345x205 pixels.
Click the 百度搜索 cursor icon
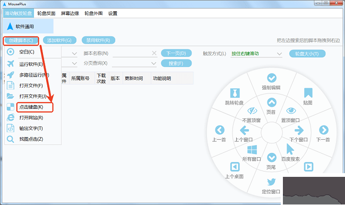[x=290, y=149]
